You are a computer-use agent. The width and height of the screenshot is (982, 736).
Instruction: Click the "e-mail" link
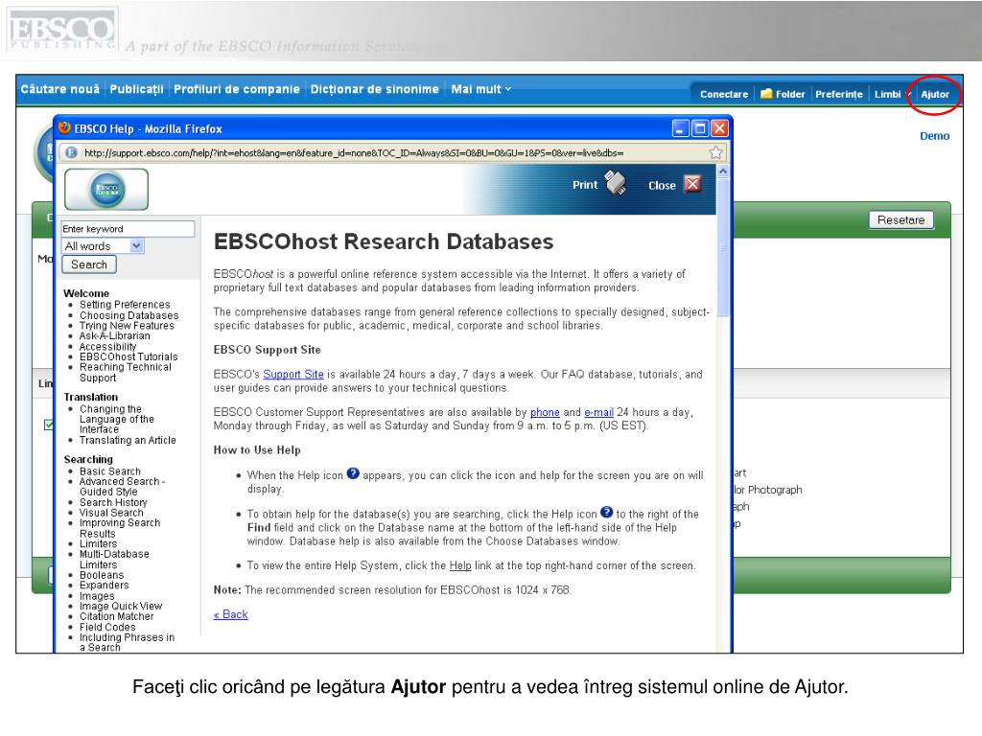pyautogui.click(x=598, y=412)
